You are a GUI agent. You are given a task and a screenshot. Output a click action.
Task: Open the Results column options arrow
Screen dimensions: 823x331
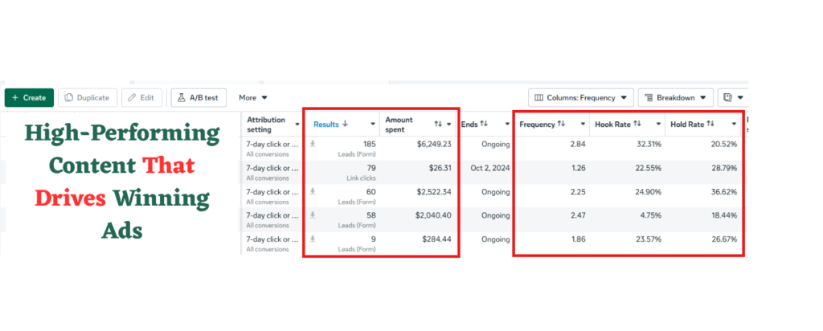(373, 125)
